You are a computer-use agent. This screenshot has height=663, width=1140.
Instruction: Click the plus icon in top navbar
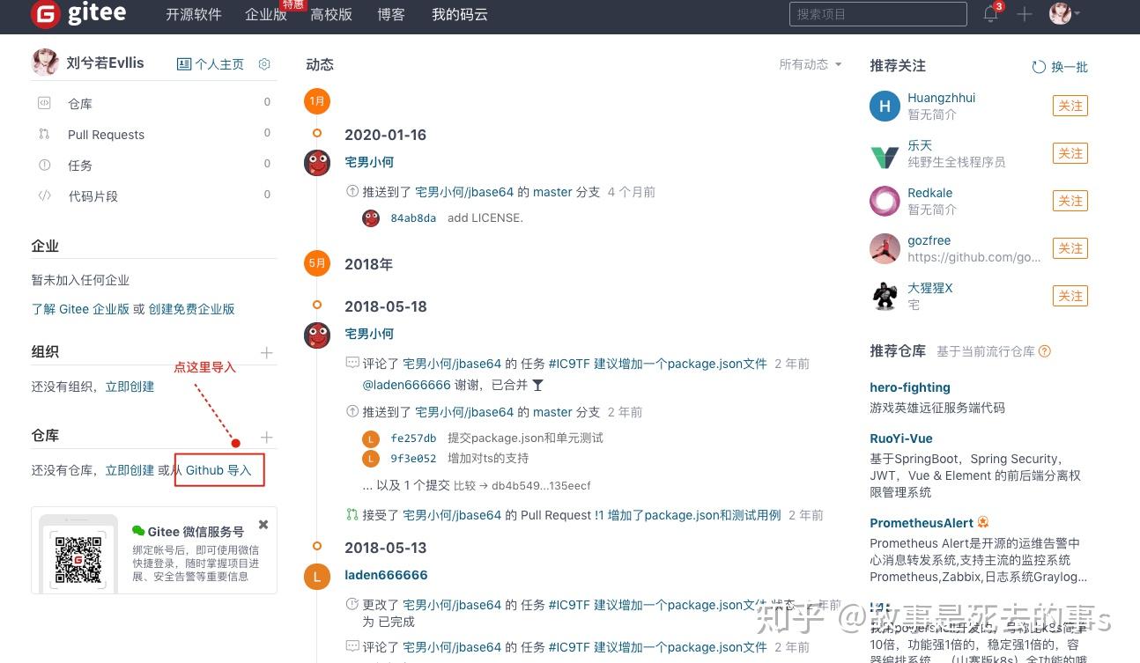1024,14
